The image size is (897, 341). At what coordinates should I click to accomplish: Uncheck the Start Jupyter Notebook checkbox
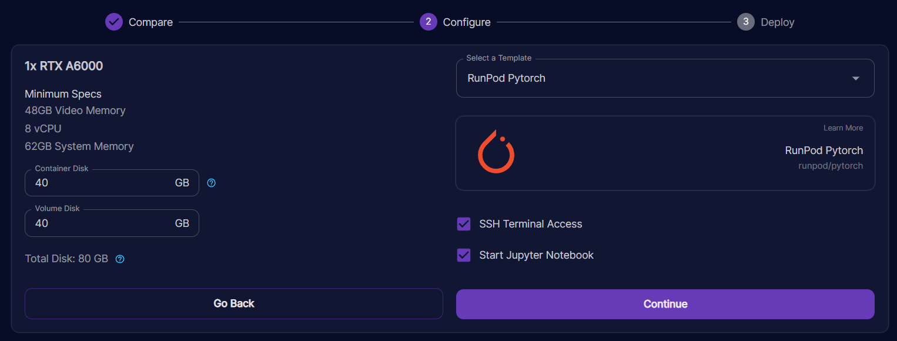pos(464,255)
